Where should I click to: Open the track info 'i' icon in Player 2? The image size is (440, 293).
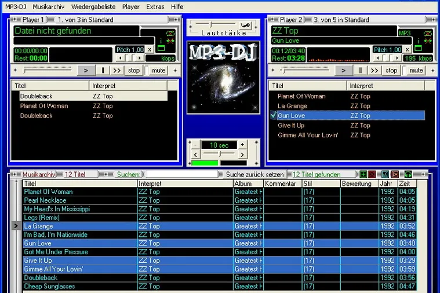(x=418, y=41)
